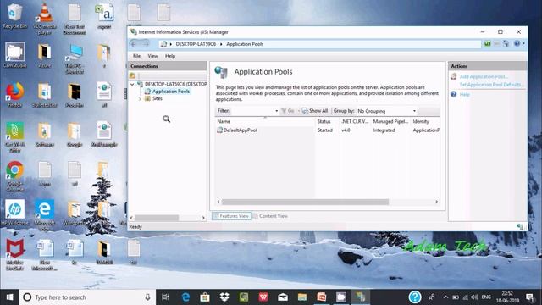Click the Started status cell

[325, 130]
